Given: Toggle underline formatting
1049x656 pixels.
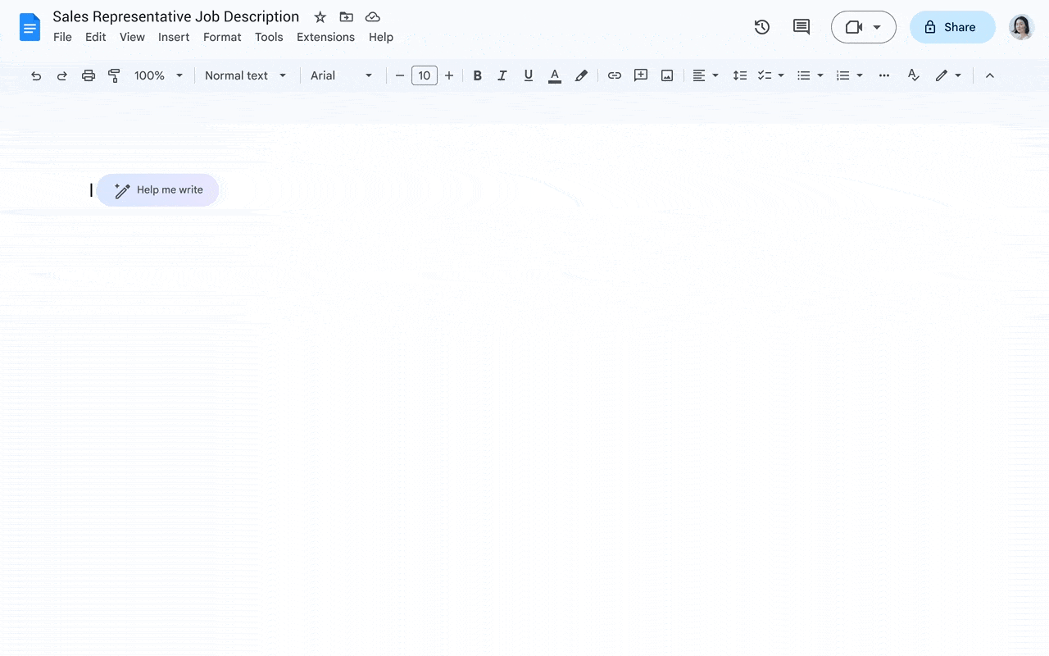Looking at the screenshot, I should click(529, 75).
